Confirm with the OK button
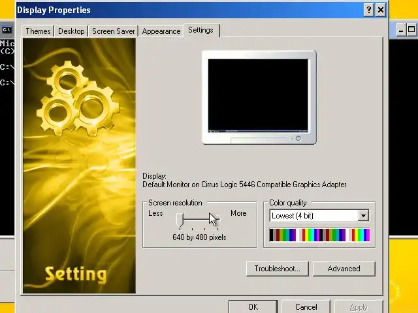This screenshot has width=418, height=313. (253, 307)
